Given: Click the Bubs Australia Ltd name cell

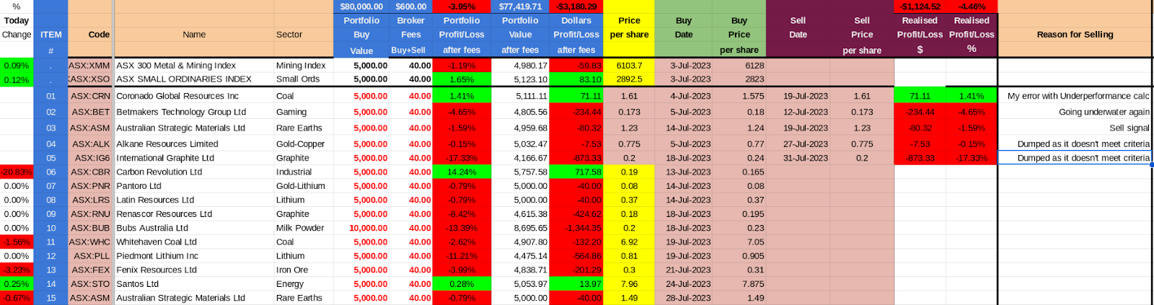Looking at the screenshot, I should (194, 228).
